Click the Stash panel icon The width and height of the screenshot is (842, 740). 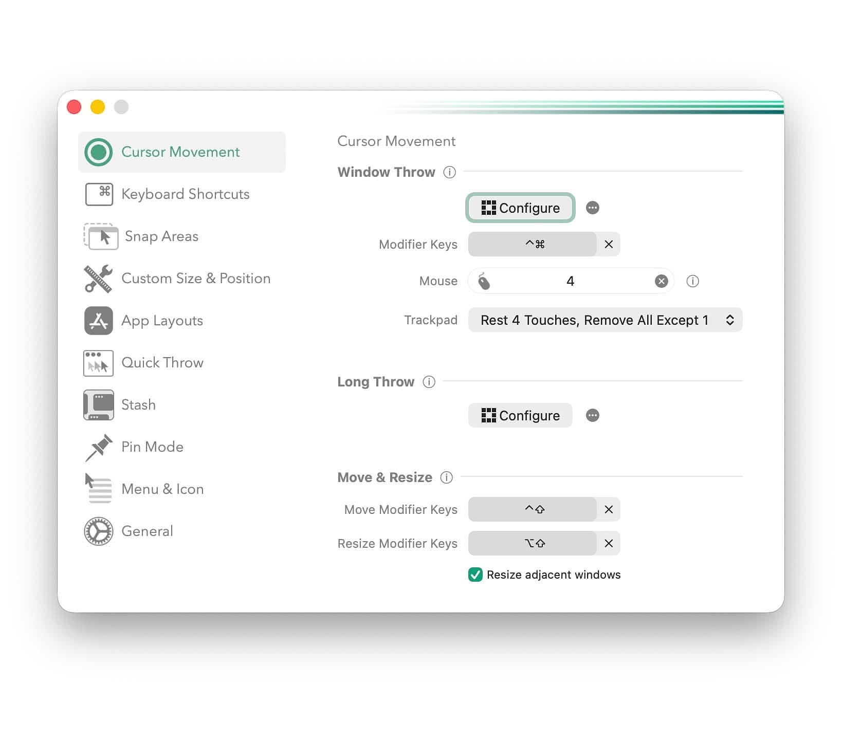[x=98, y=404]
